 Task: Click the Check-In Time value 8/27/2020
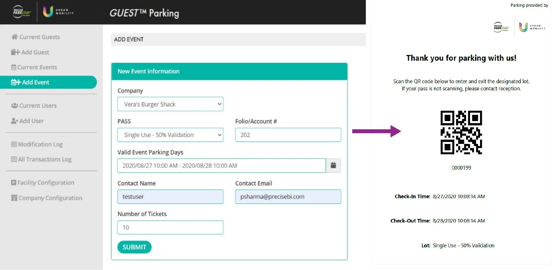(459, 196)
